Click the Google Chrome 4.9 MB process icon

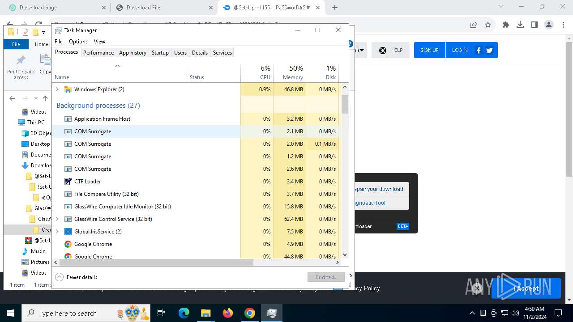pyautogui.click(x=68, y=244)
